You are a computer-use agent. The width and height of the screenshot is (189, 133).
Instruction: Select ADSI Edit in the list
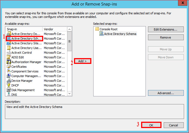click(x=18, y=57)
